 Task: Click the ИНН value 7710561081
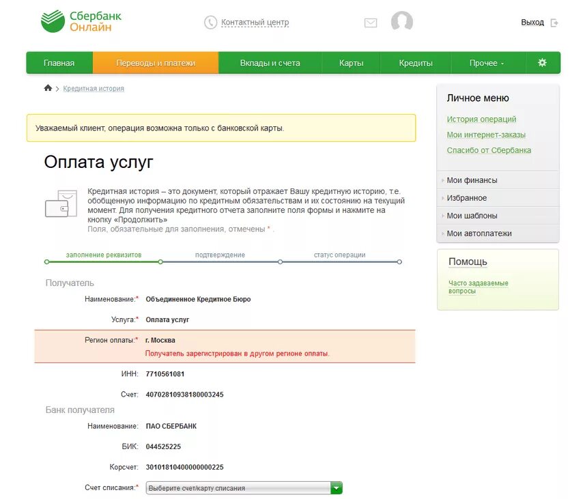coord(165,374)
